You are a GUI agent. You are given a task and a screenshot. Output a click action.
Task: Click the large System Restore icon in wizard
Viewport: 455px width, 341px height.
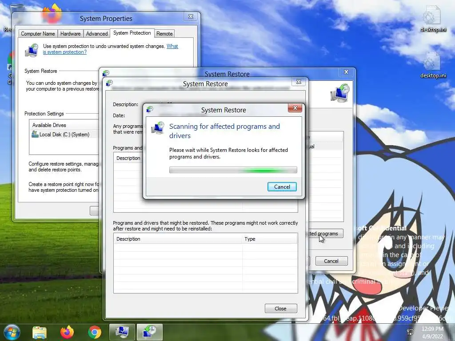coord(340,93)
